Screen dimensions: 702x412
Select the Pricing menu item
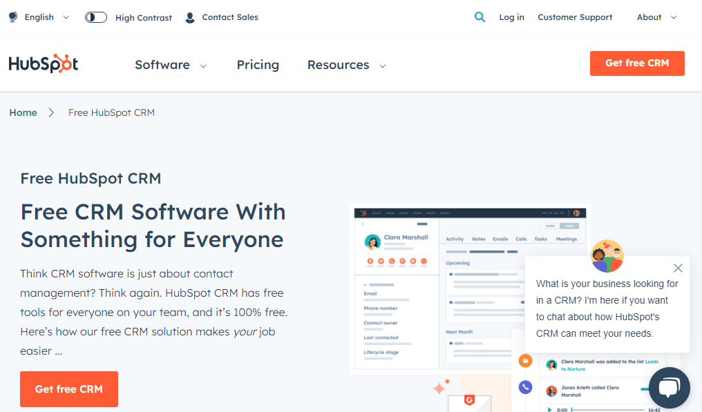(258, 65)
